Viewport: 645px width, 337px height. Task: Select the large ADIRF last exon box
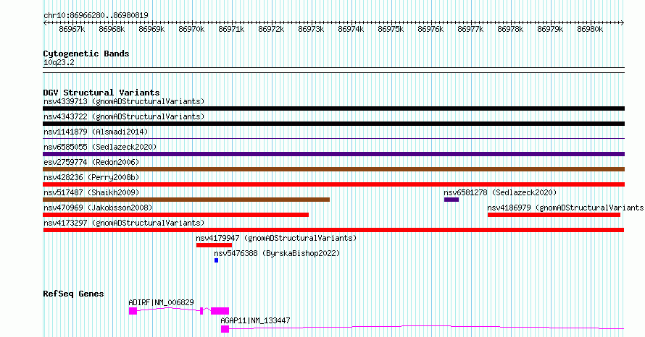coord(220,311)
